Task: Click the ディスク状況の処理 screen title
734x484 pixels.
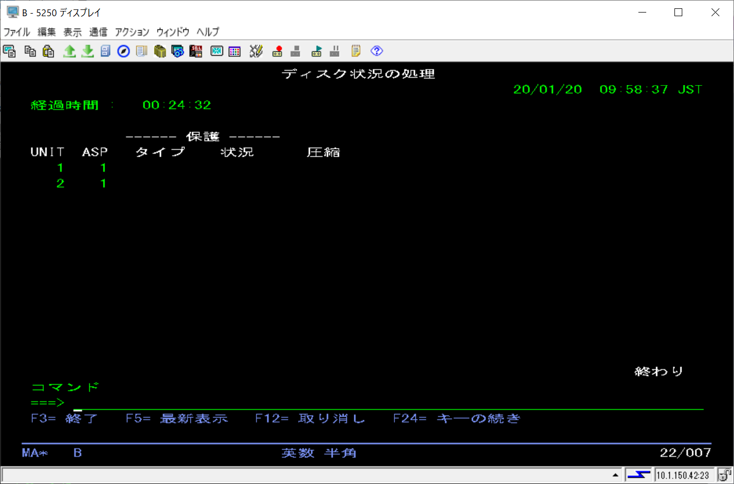Action: coord(358,74)
